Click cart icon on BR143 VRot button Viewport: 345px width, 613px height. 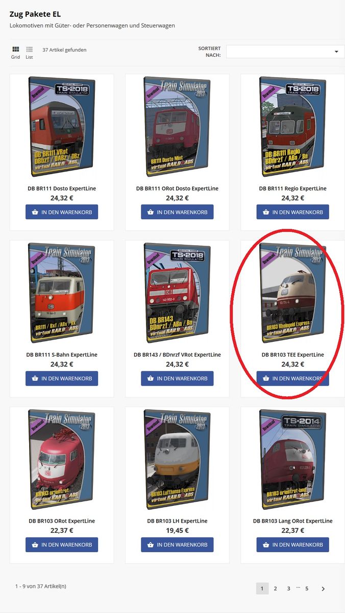151,379
